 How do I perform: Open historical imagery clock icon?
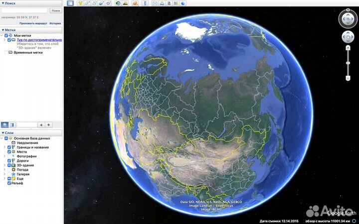117,3
